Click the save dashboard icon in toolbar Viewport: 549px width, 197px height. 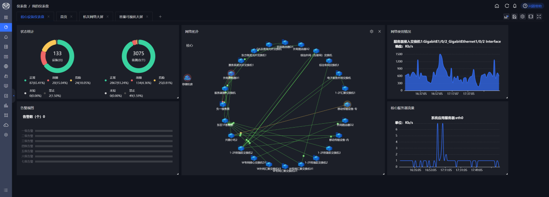click(x=514, y=17)
